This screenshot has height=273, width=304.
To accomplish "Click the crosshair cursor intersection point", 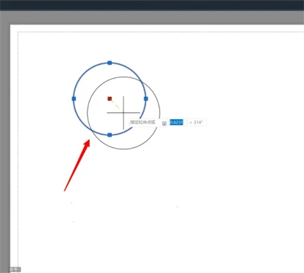I will click(x=123, y=113).
